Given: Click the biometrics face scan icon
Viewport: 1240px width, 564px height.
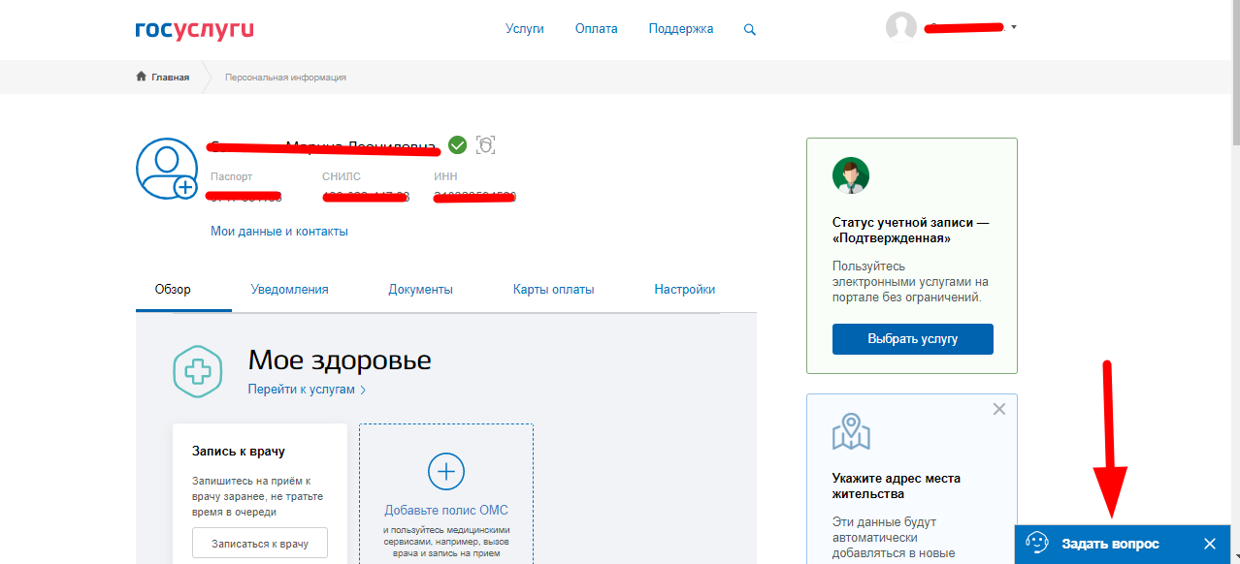Looking at the screenshot, I should pos(485,145).
